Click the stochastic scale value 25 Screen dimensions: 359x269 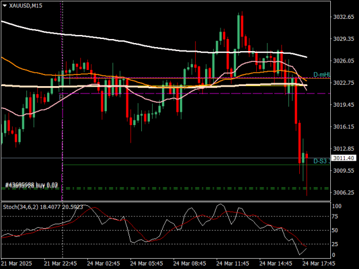(335, 244)
